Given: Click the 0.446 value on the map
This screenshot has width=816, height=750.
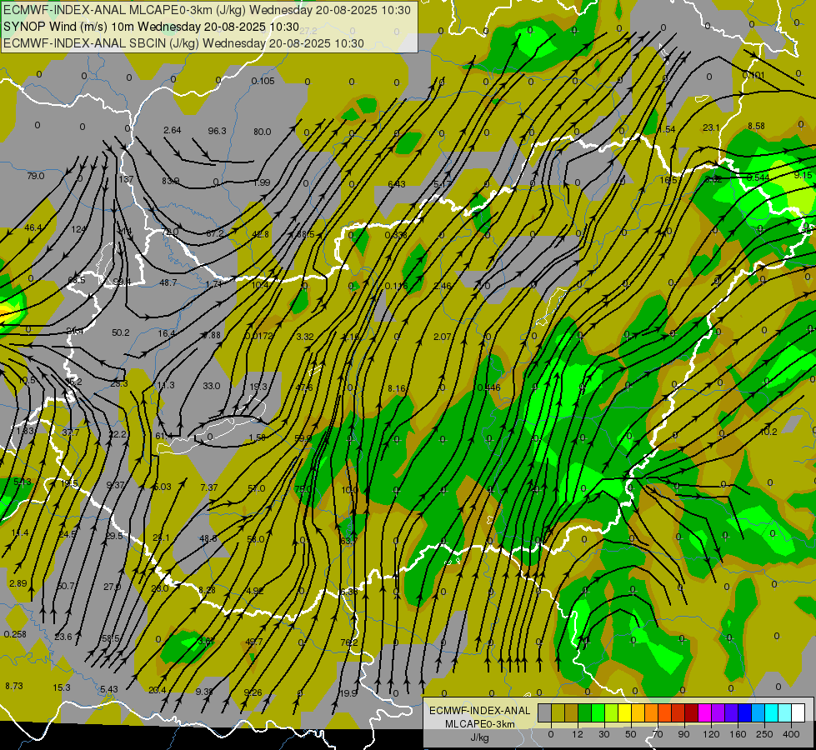Looking at the screenshot, I should click(488, 387).
